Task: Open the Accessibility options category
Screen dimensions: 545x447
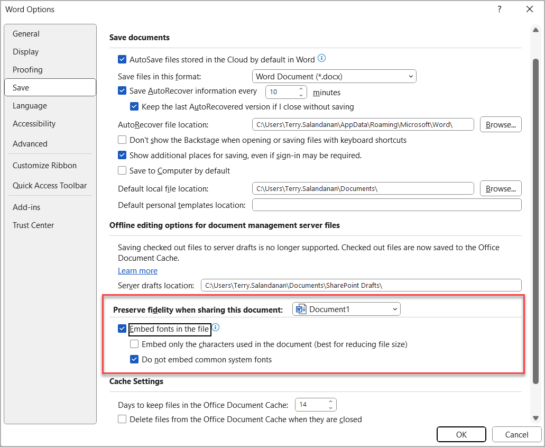Action: pos(50,123)
